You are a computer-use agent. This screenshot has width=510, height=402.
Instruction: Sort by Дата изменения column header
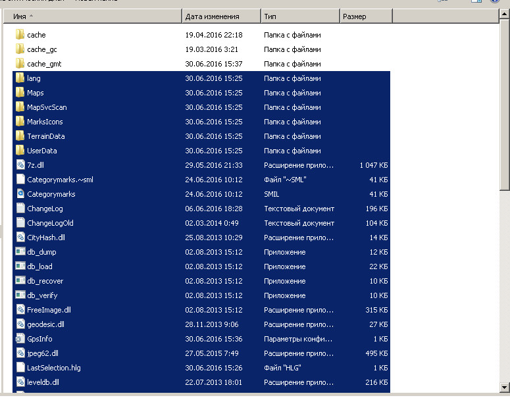(x=220, y=16)
